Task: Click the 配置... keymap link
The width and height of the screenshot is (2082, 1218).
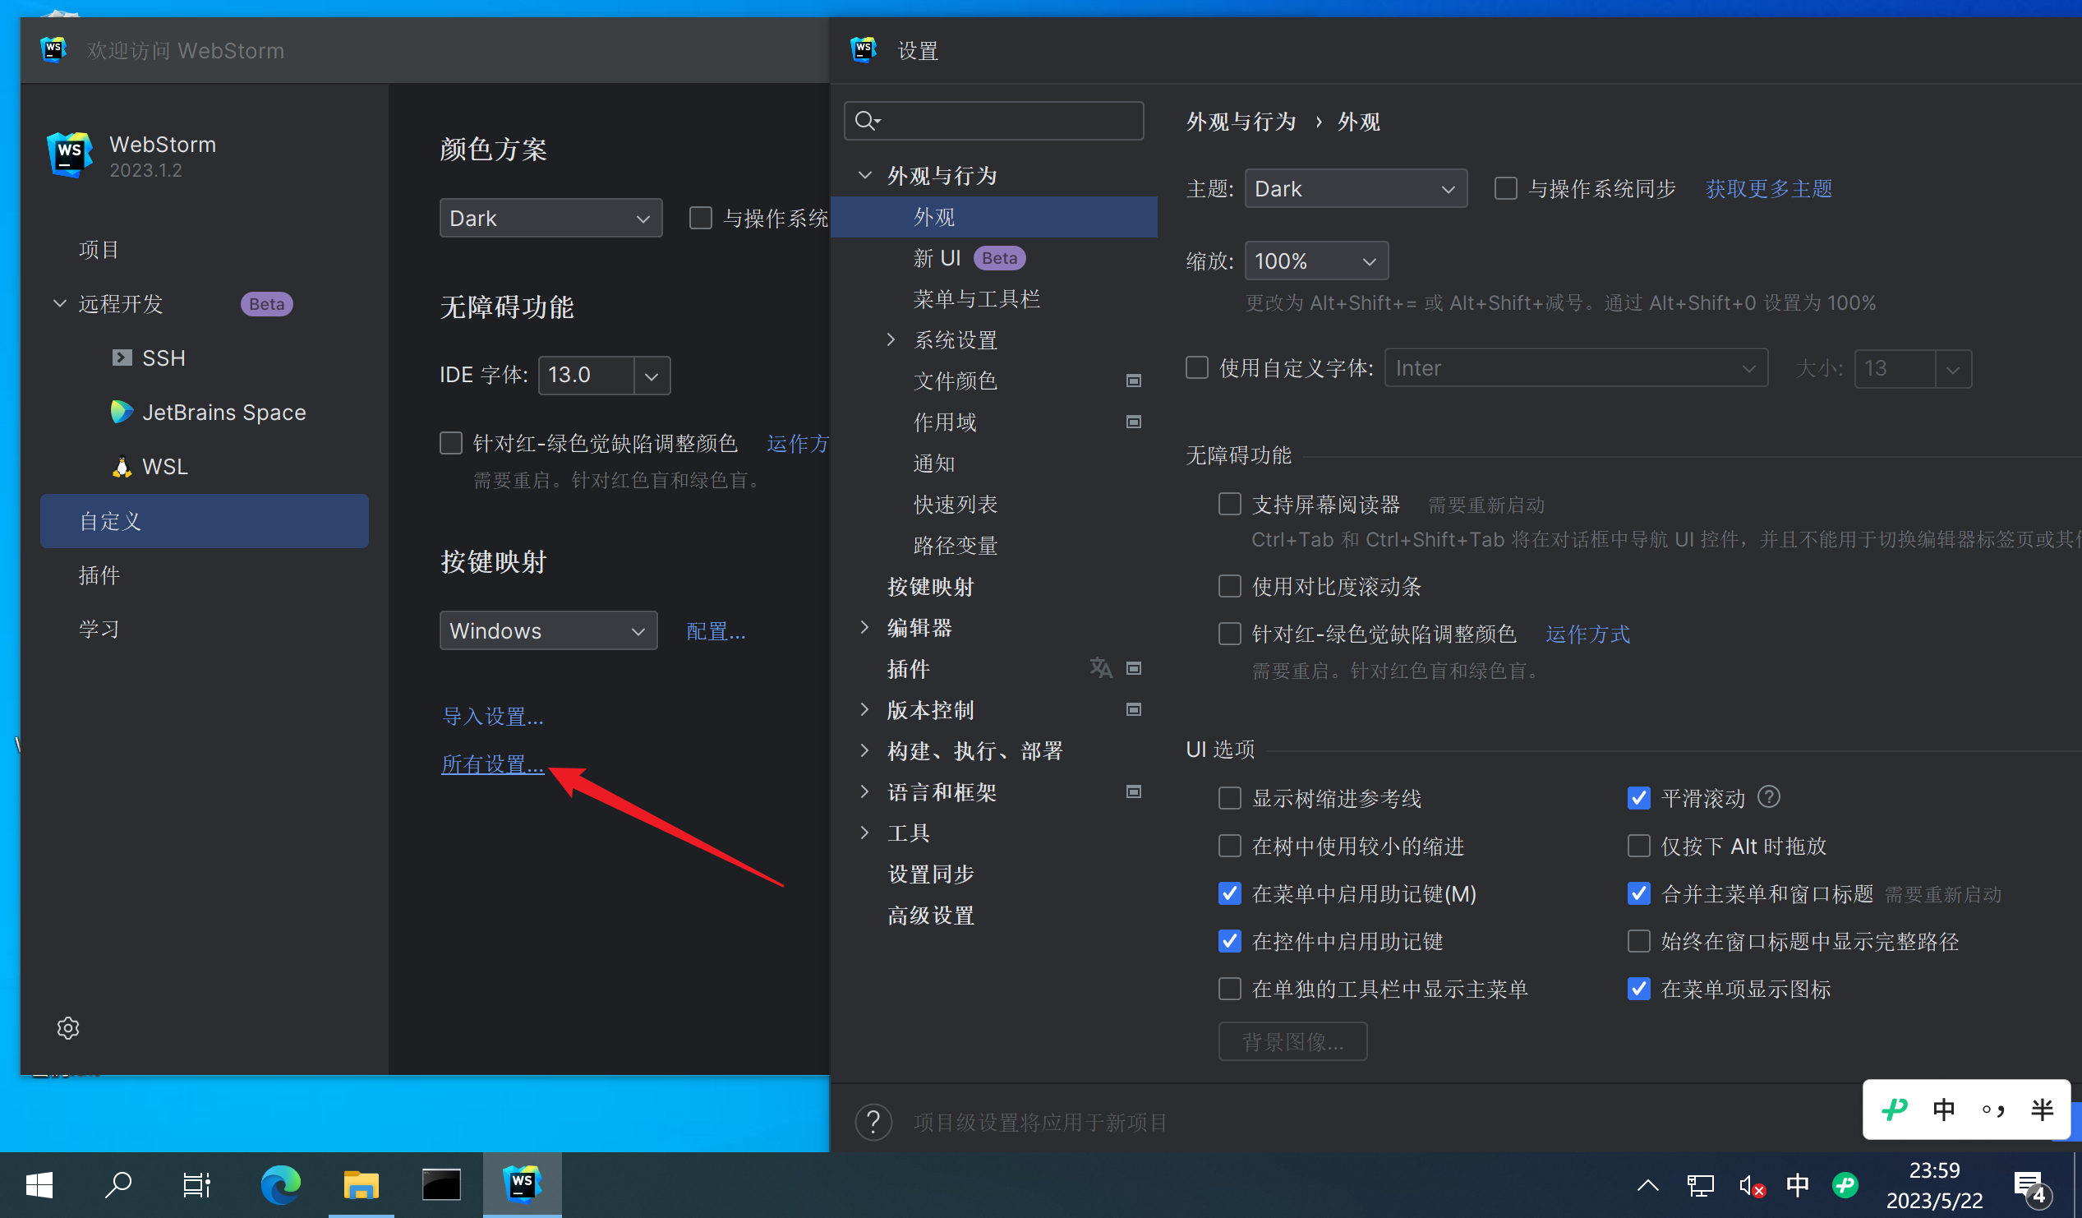Action: [x=716, y=631]
